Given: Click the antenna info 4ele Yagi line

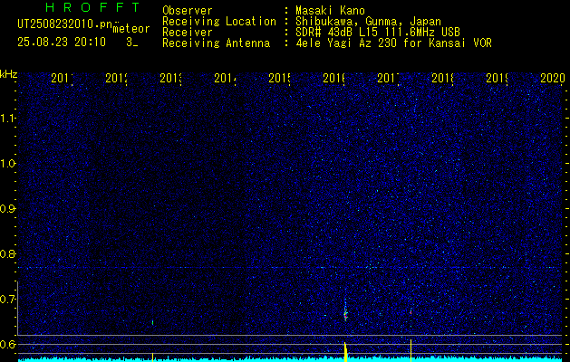Looking at the screenshot, I should pos(393,43).
